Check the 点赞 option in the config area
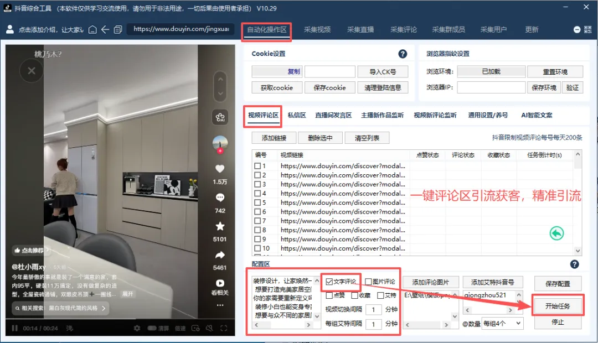Image resolution: width=598 pixels, height=343 pixels. pos(329,295)
